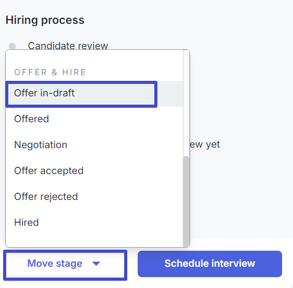Screen dimensions: 293x288
Task: Click the Move stage caret arrow
Action: pos(96,264)
